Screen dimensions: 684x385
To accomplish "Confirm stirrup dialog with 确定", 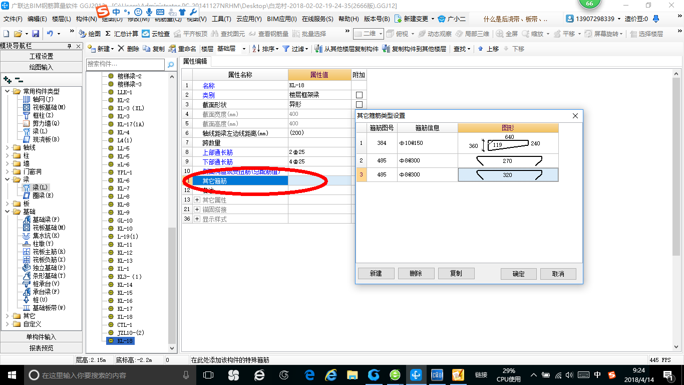I will pyautogui.click(x=519, y=274).
